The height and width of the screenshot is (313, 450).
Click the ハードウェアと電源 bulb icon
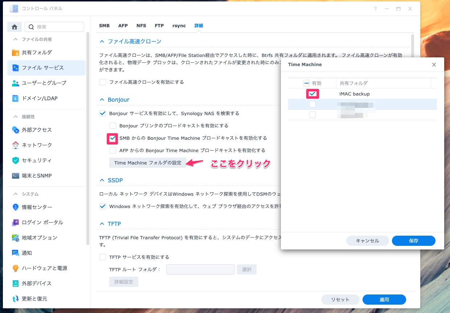point(16,268)
